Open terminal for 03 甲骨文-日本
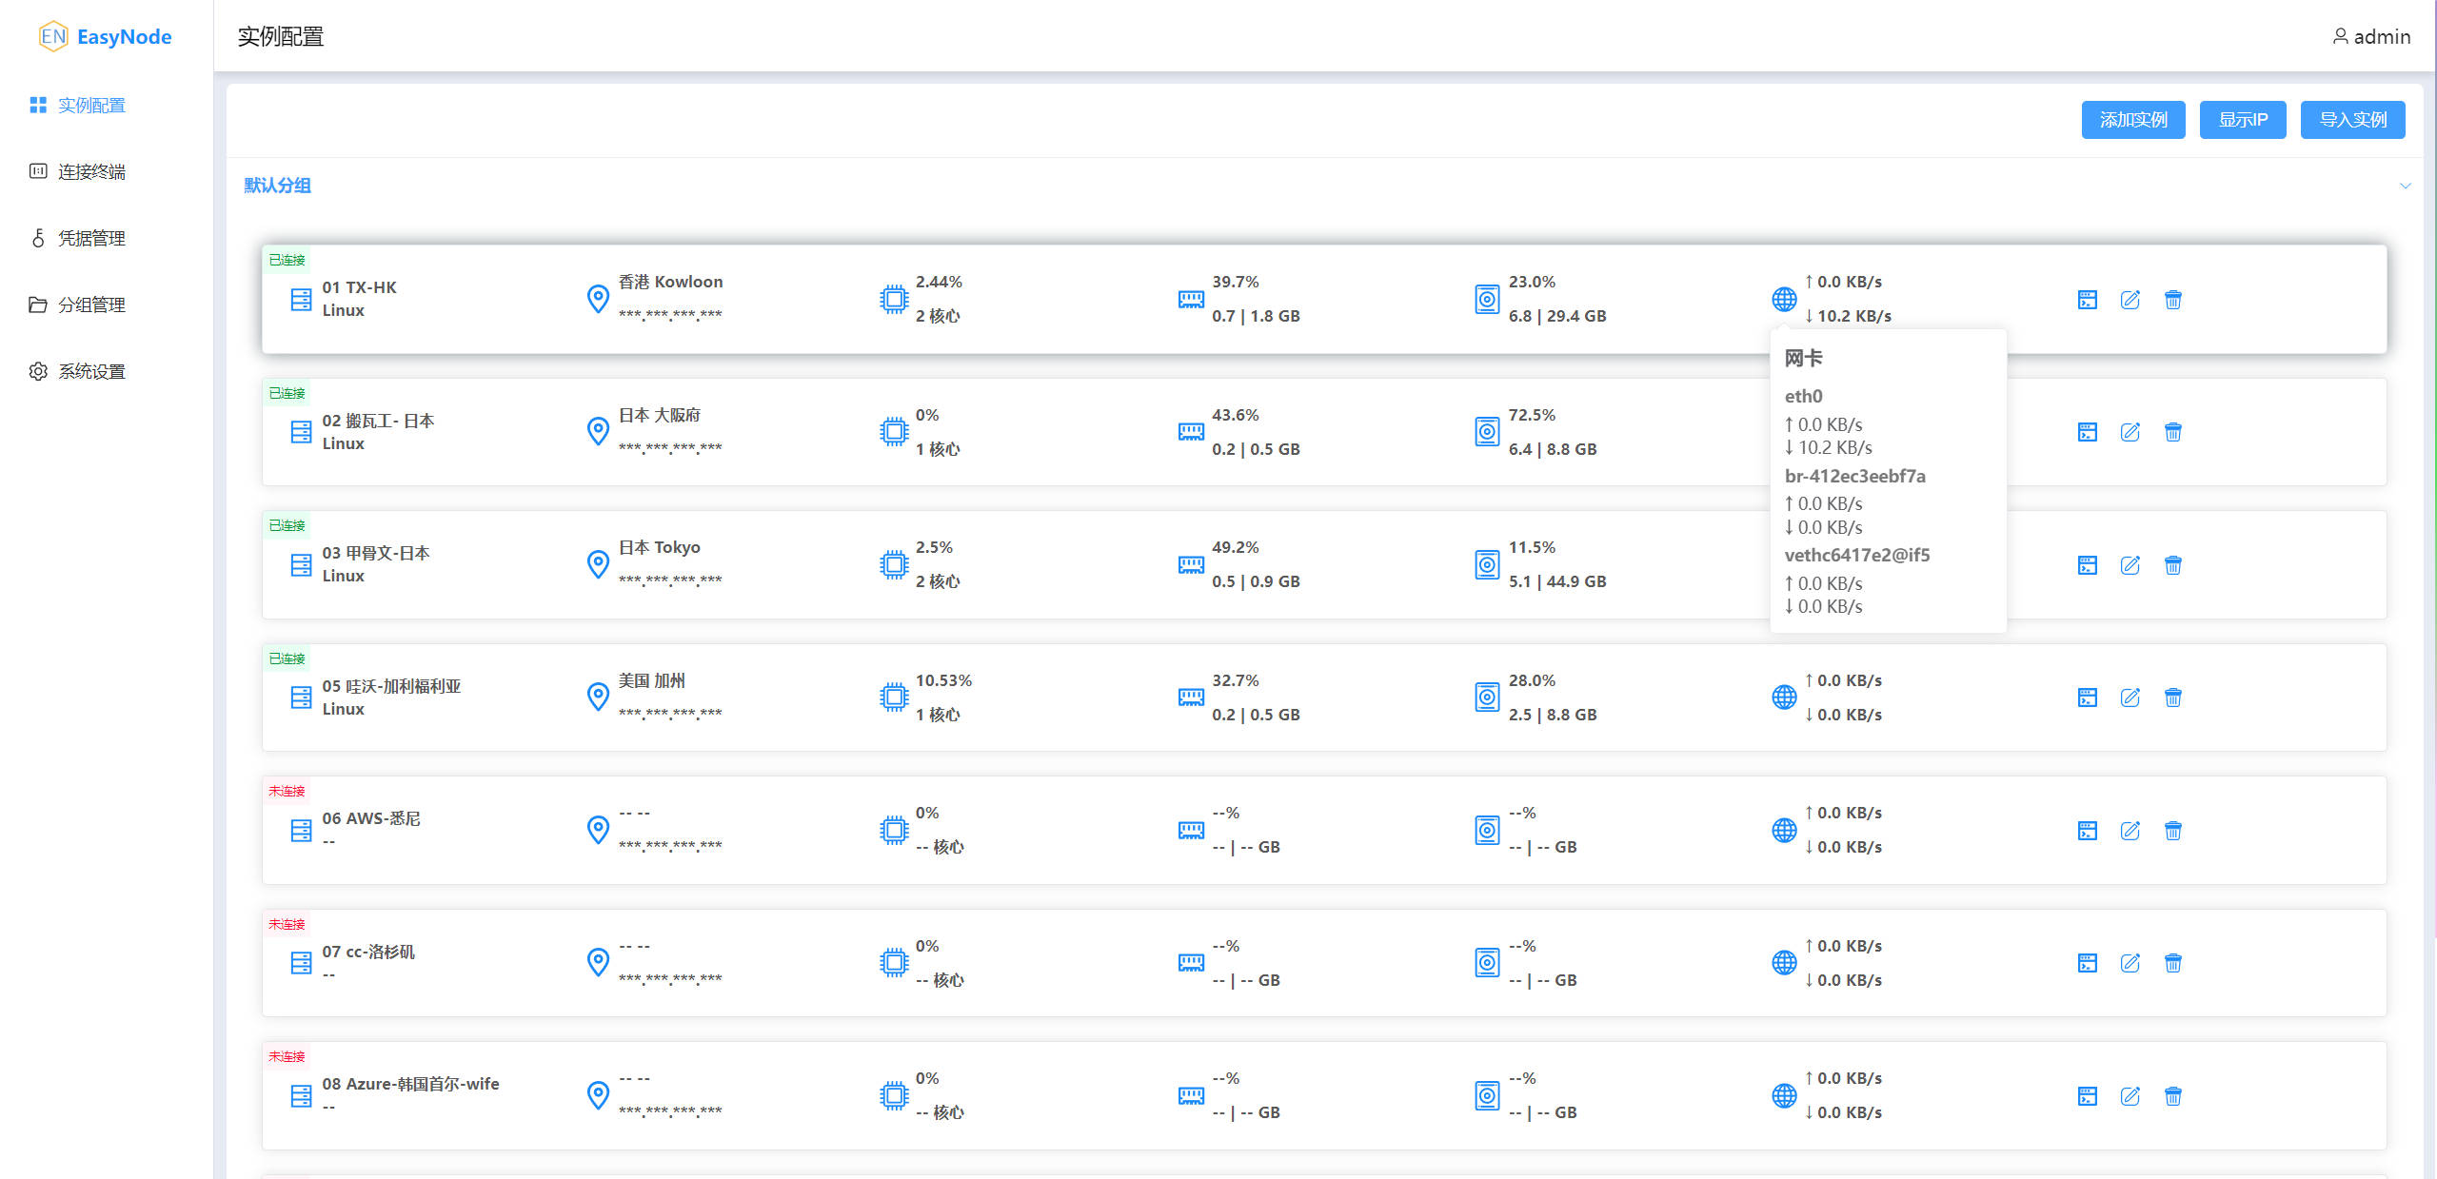This screenshot has height=1179, width=2437. point(2087,565)
